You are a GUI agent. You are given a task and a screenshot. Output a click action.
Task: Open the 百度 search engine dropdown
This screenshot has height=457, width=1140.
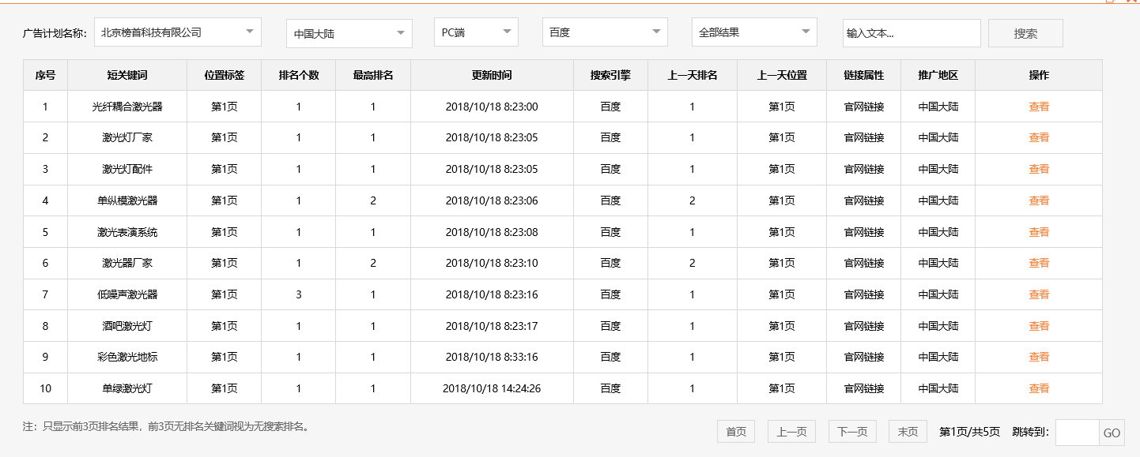tap(603, 32)
